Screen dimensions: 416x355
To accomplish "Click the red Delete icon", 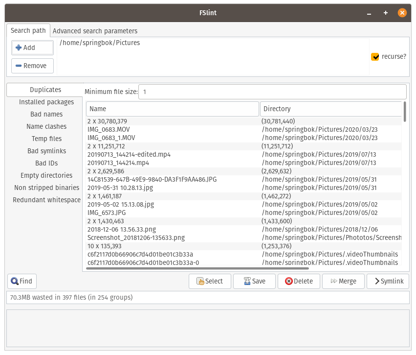I will [289, 281].
